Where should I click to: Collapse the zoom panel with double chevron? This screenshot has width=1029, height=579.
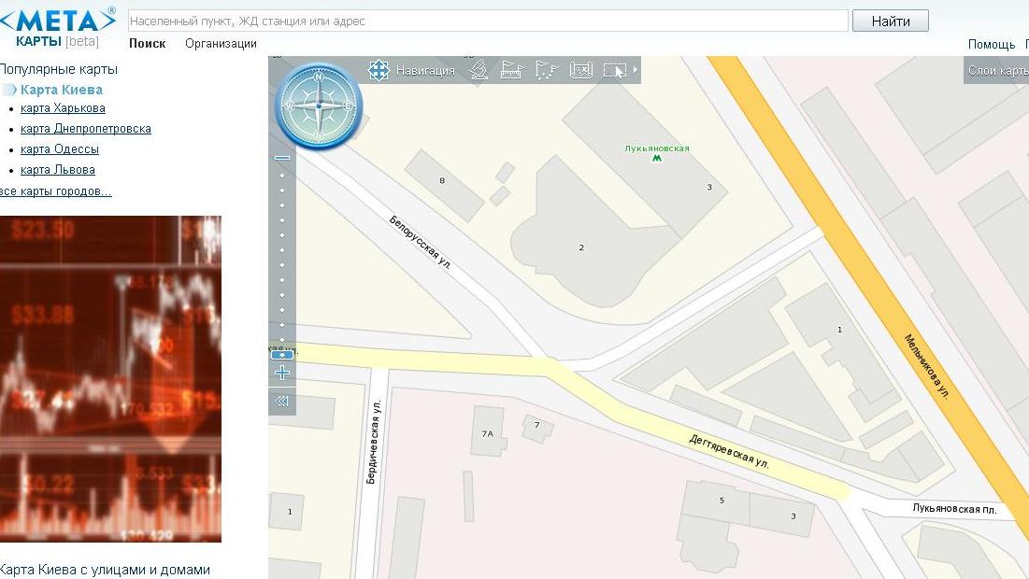(x=282, y=402)
